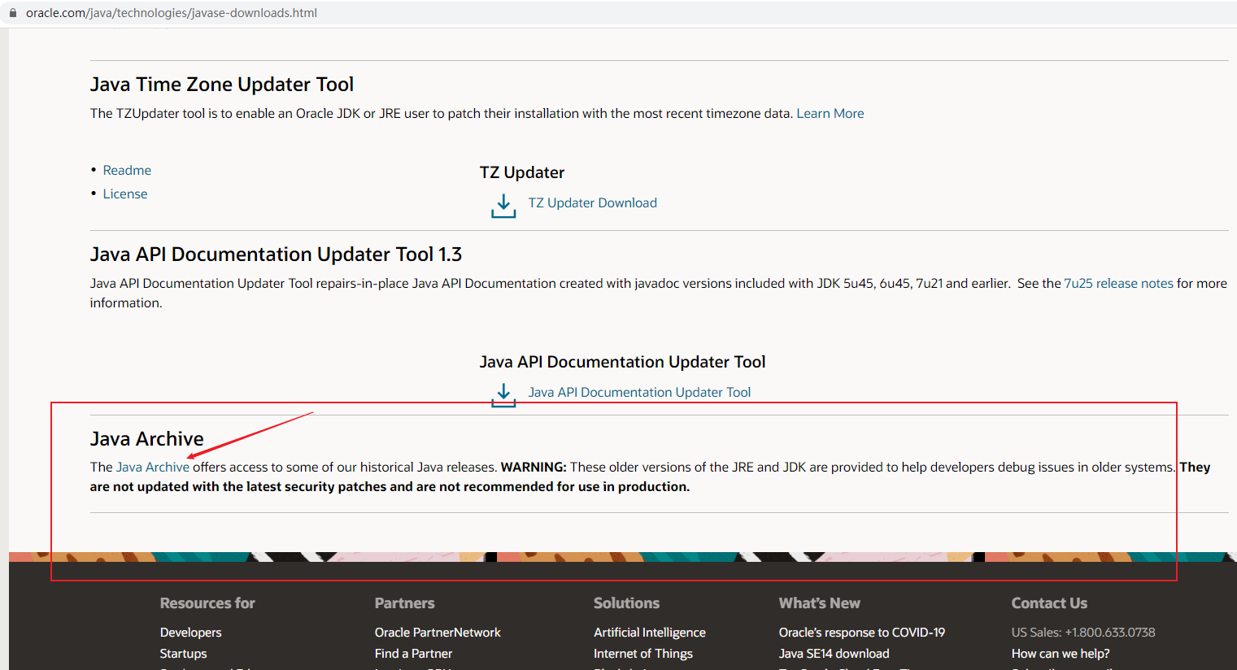Click the TZ Updater download arrow icon
The image size is (1237, 670).
(503, 206)
